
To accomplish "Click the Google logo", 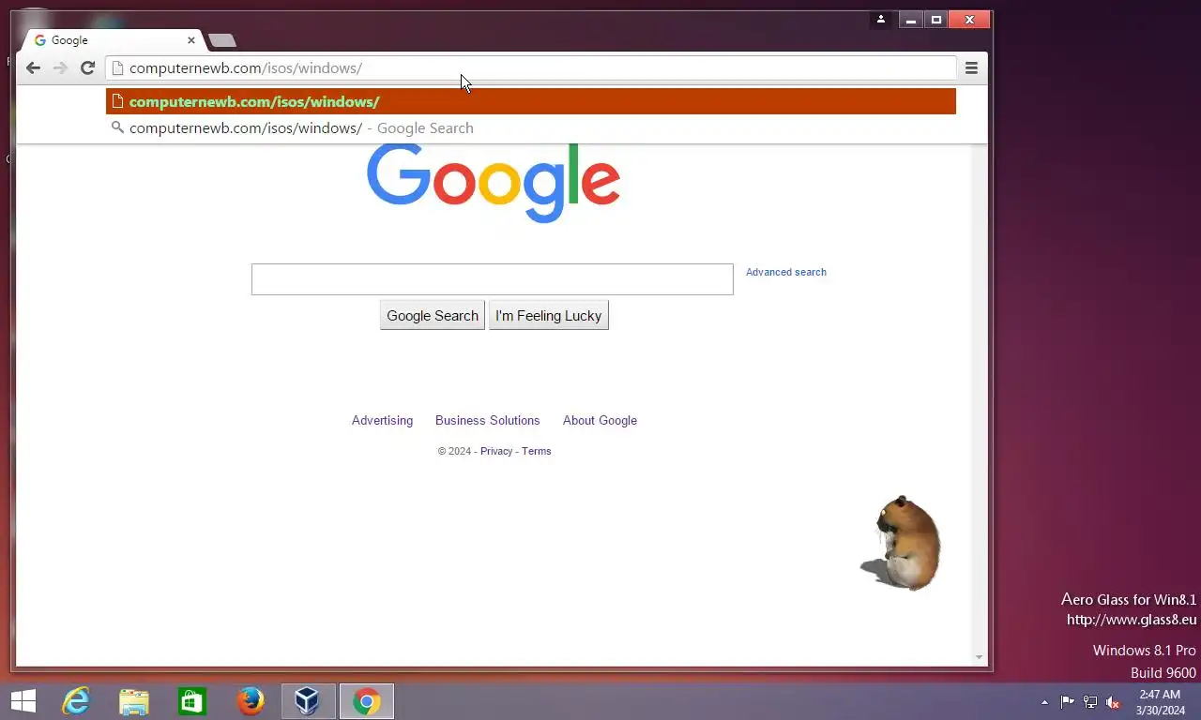I will coord(494,183).
